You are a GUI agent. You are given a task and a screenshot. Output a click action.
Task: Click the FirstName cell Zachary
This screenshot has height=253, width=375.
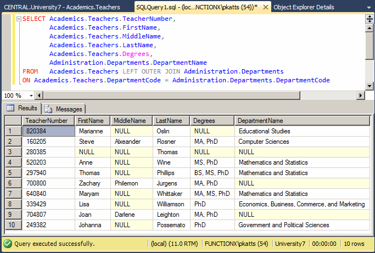[x=93, y=183]
